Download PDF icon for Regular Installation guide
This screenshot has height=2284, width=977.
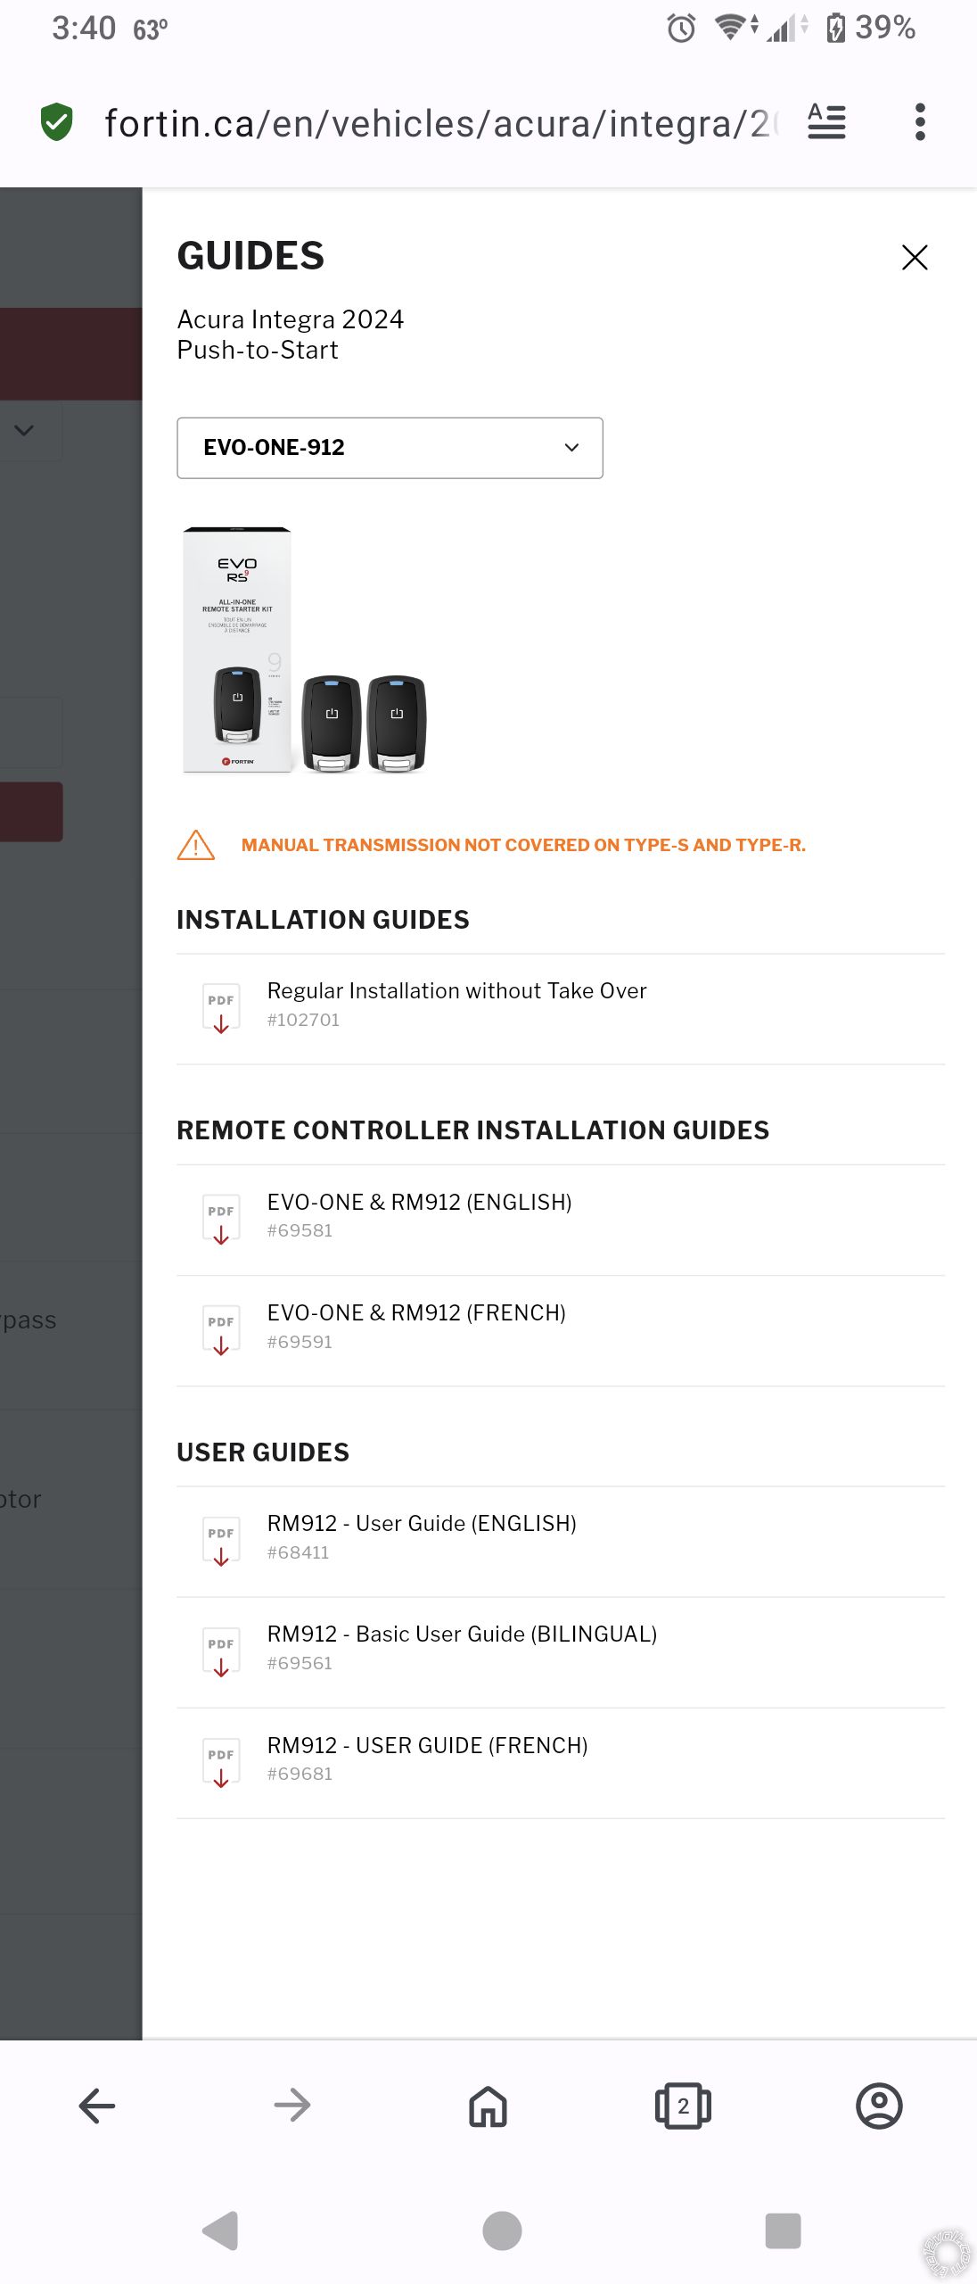pyautogui.click(x=221, y=1009)
